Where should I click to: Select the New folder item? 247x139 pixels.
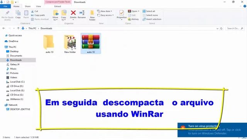tap(70, 44)
